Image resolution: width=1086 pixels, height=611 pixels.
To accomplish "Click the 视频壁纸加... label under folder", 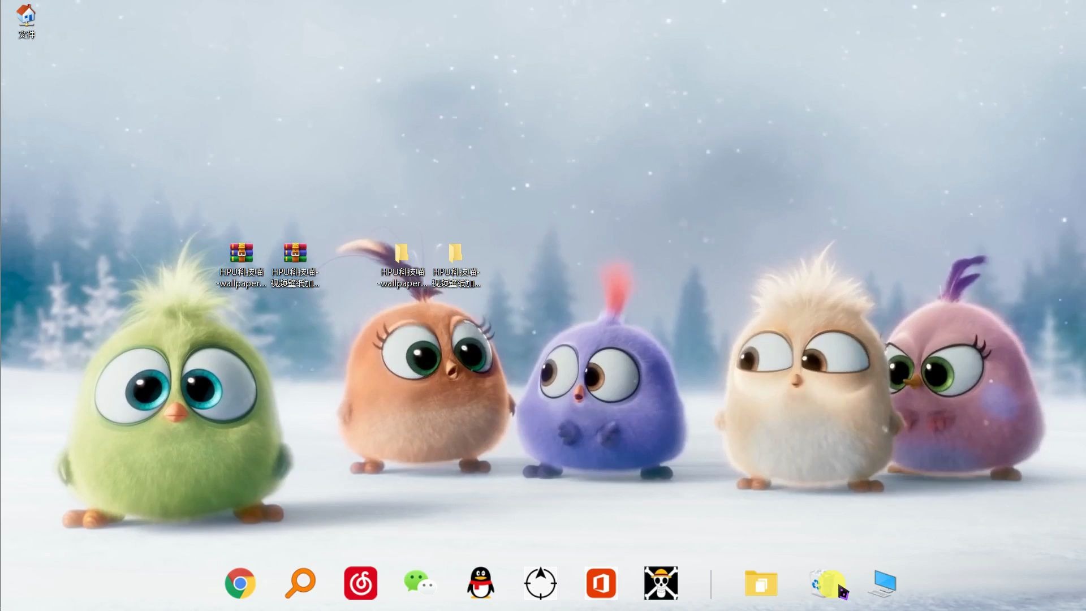I will point(456,283).
